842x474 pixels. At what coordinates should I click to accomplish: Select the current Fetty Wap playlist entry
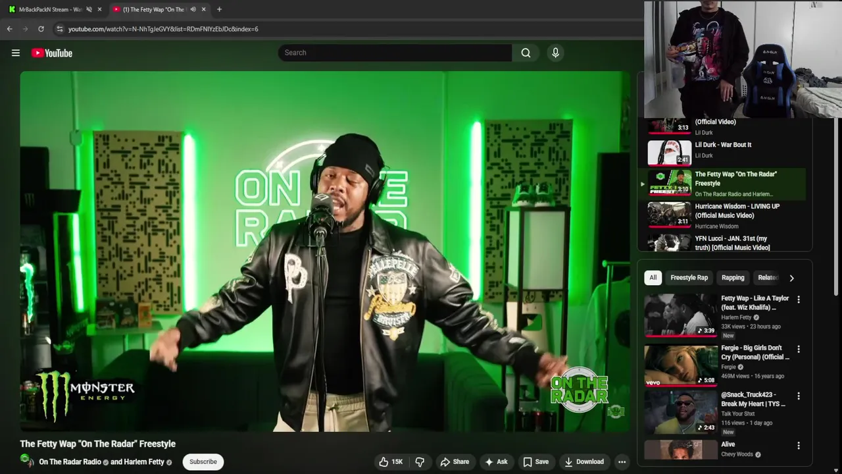point(724,184)
